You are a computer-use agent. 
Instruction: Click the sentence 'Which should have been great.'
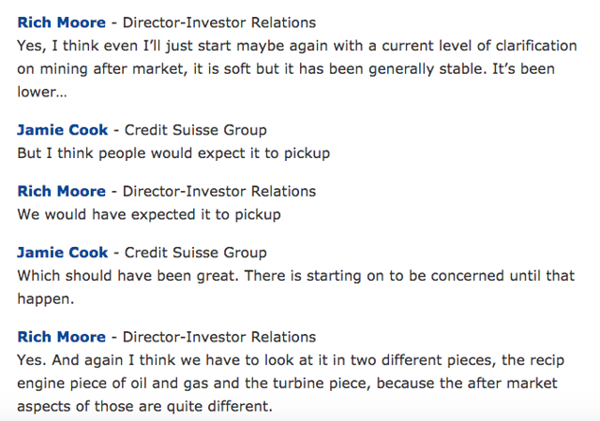coord(128,276)
